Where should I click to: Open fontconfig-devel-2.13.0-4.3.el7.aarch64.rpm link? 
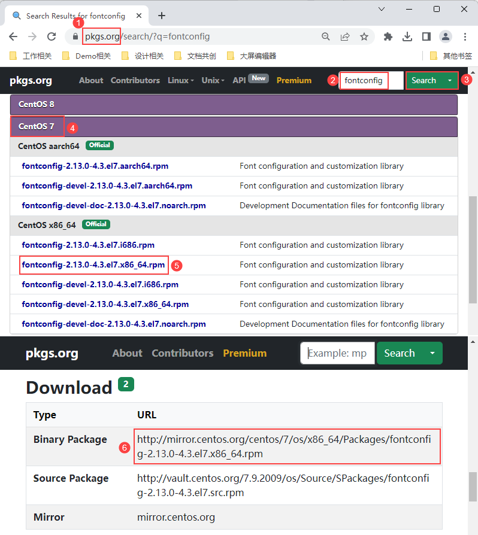click(107, 186)
